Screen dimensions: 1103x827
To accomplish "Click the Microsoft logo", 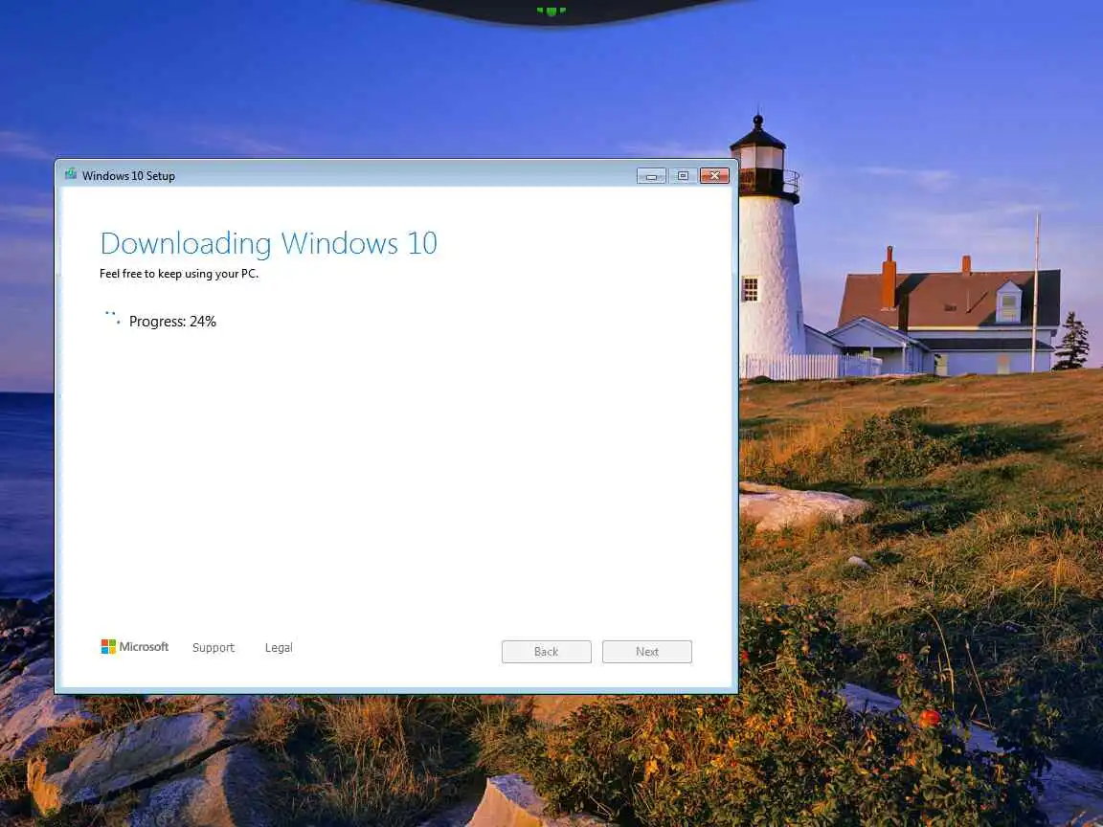I will [135, 646].
